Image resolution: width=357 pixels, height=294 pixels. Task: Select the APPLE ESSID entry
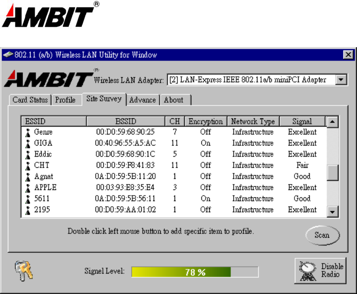45,187
